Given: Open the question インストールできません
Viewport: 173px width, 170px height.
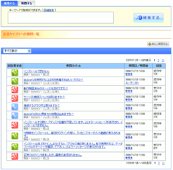Looking at the screenshot, I should pyautogui.click(x=37, y=71).
